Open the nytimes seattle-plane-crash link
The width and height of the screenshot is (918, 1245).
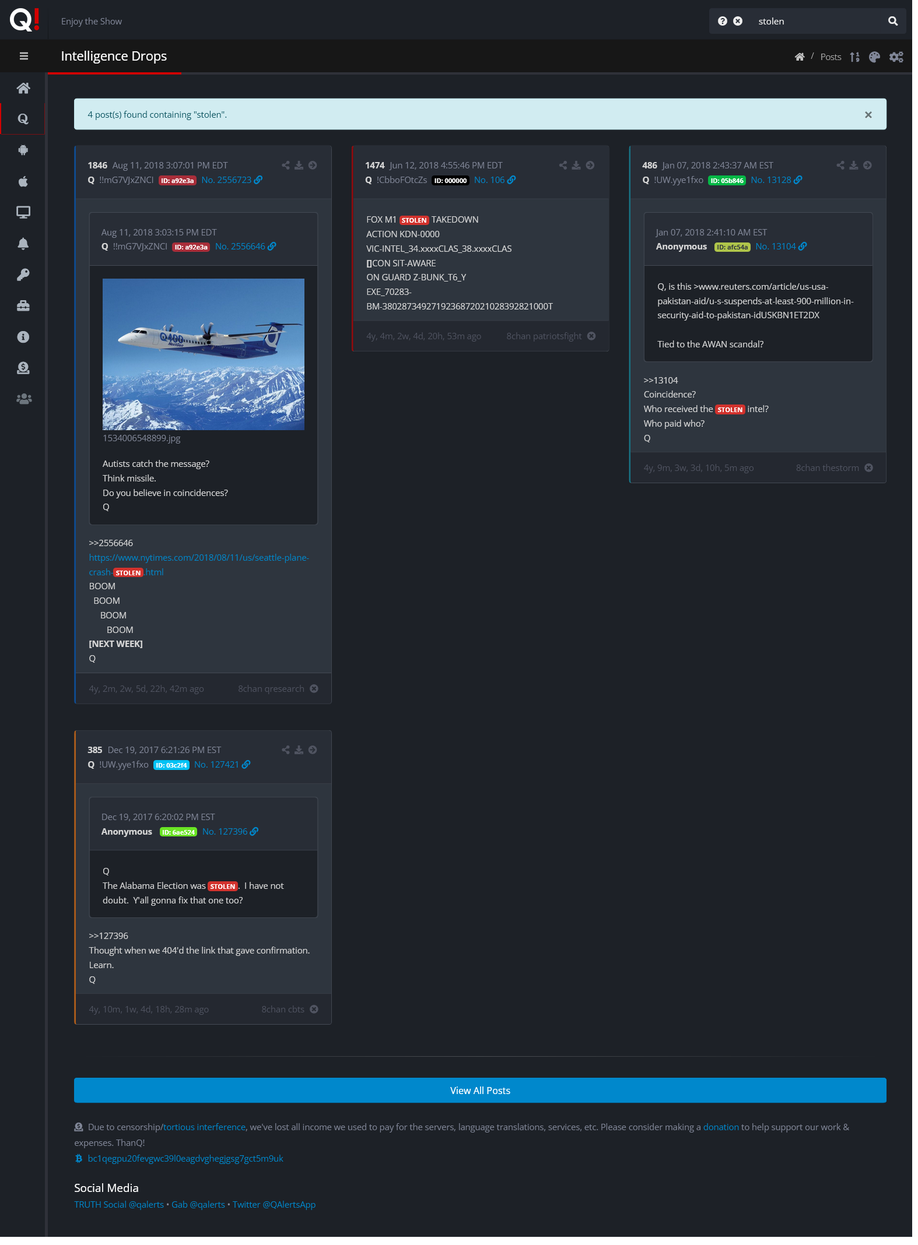[199, 565]
